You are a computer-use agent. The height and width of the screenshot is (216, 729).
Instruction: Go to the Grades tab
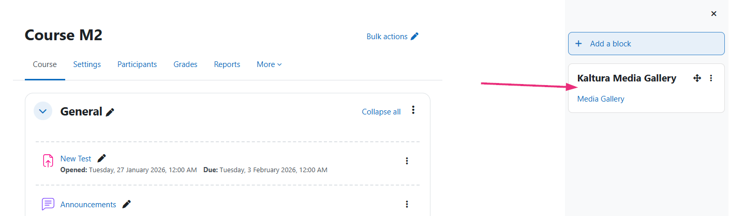185,64
